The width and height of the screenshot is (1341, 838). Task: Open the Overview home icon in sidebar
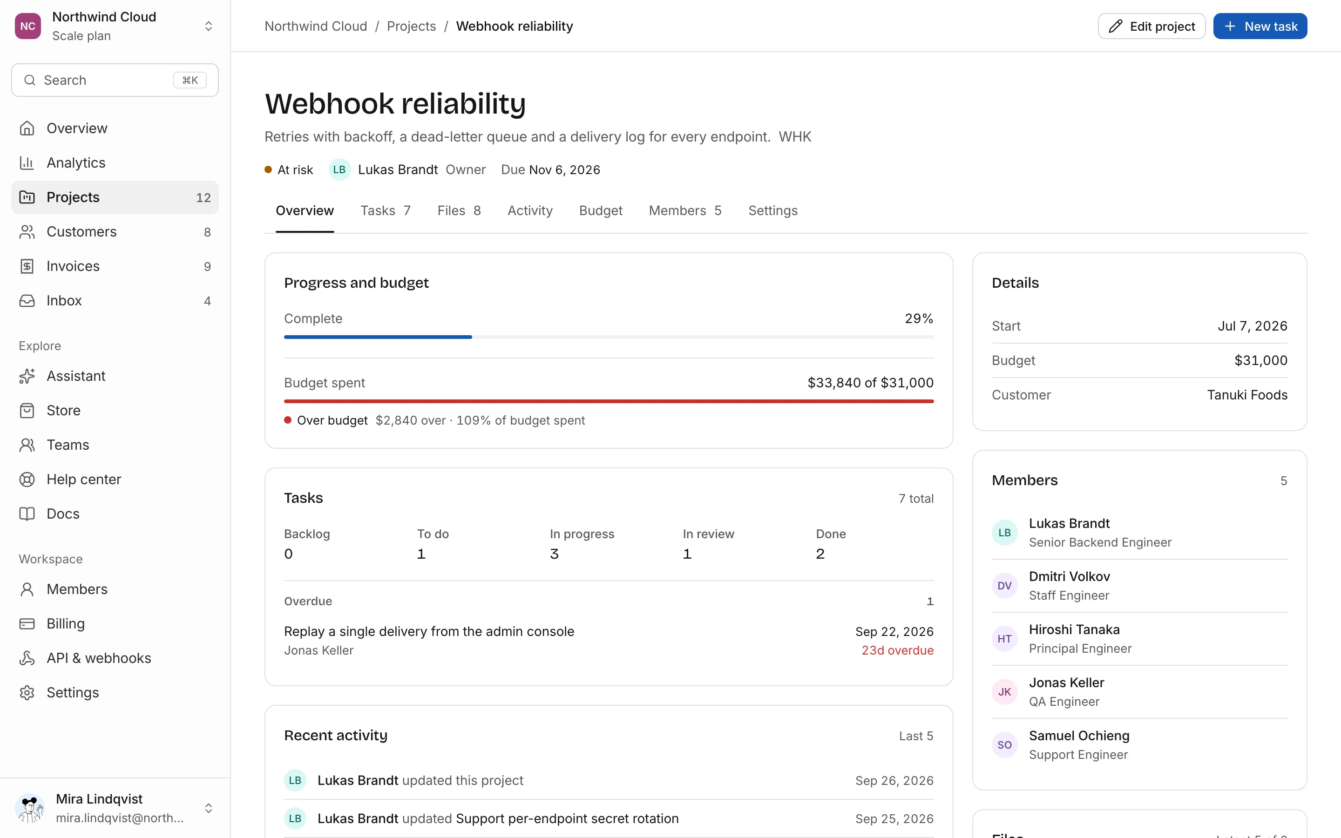pyautogui.click(x=27, y=128)
